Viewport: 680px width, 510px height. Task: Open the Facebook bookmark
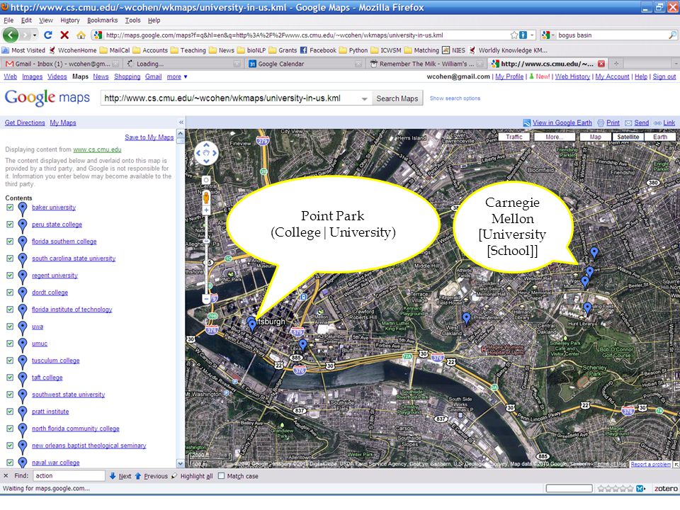[318, 50]
